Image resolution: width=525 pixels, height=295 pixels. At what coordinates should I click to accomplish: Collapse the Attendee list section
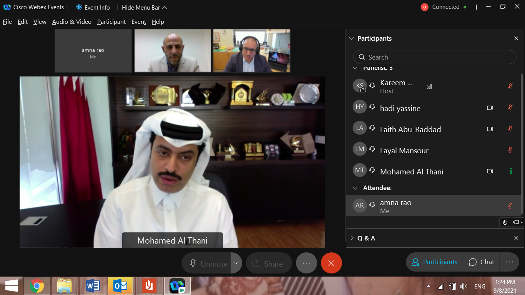point(355,188)
